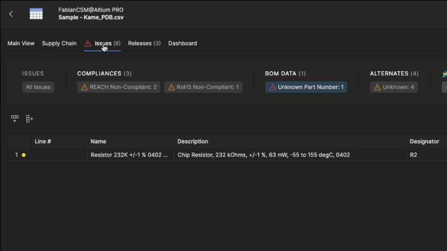447x251 pixels.
Task: Go to the Dashboard tab
Action: pyautogui.click(x=182, y=43)
